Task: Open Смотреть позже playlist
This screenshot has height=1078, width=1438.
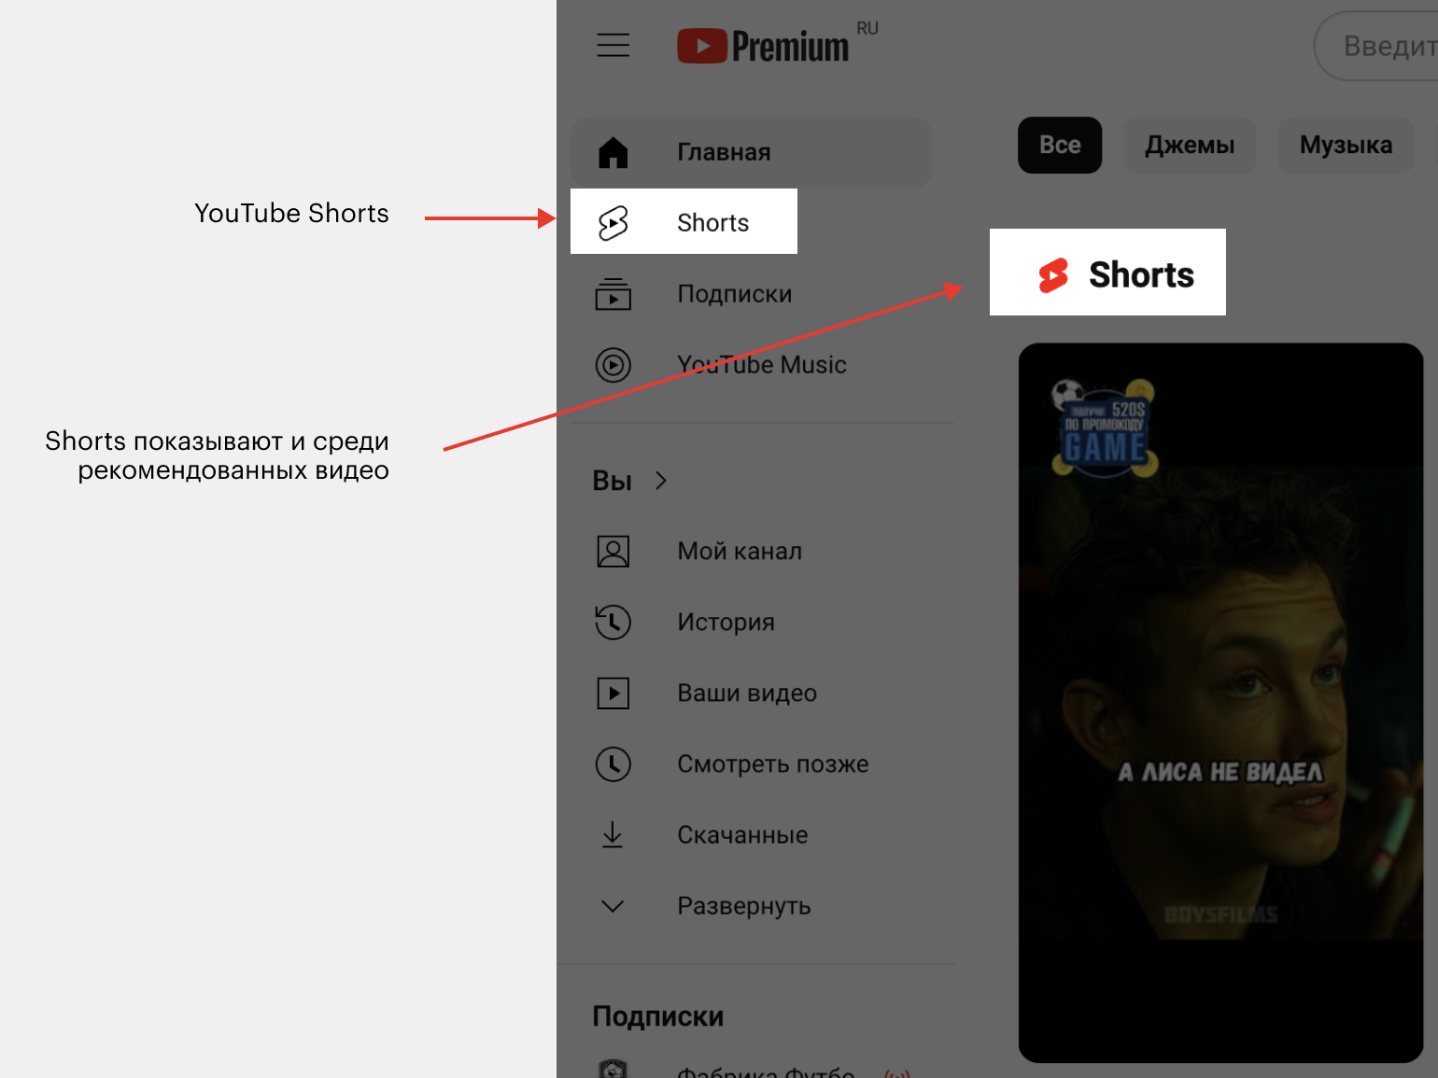Action: pyautogui.click(x=752, y=764)
